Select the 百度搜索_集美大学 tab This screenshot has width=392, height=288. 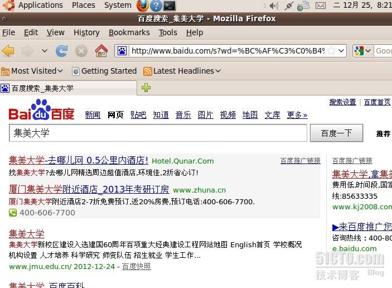click(x=68, y=88)
